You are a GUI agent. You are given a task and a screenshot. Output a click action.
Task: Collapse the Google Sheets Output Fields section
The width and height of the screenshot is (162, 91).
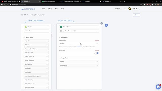pyautogui.click(x=60, y=58)
